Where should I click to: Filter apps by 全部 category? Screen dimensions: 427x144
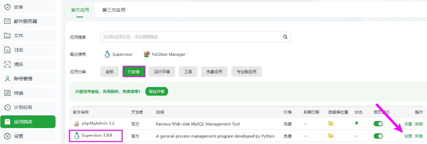click(x=109, y=71)
